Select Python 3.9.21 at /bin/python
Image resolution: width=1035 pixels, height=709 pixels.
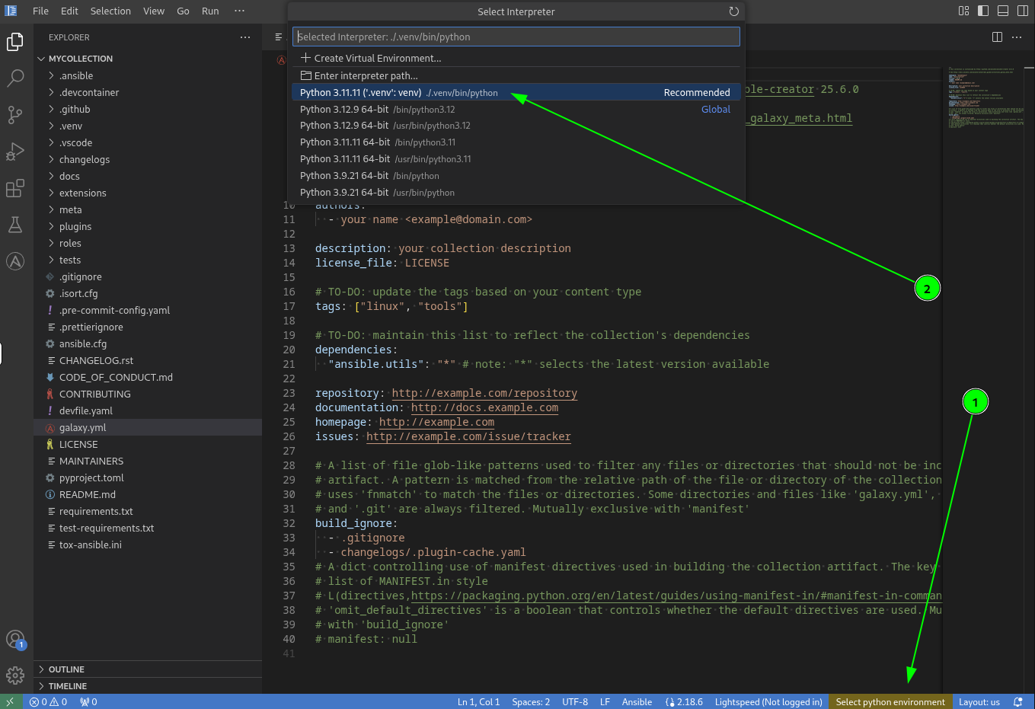pos(516,176)
